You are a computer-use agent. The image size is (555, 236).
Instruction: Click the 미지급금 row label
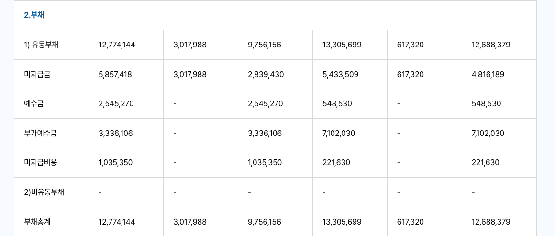(37, 74)
